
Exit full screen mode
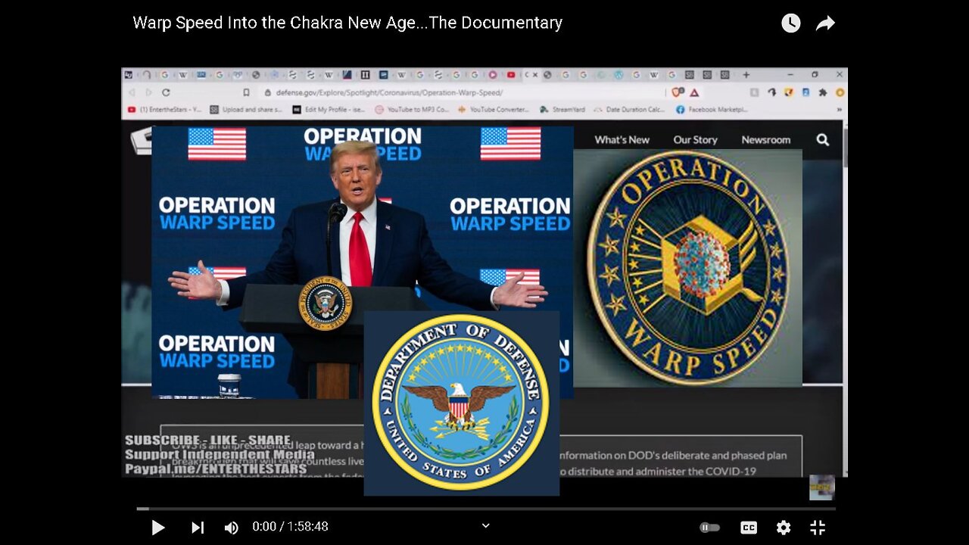(x=818, y=528)
